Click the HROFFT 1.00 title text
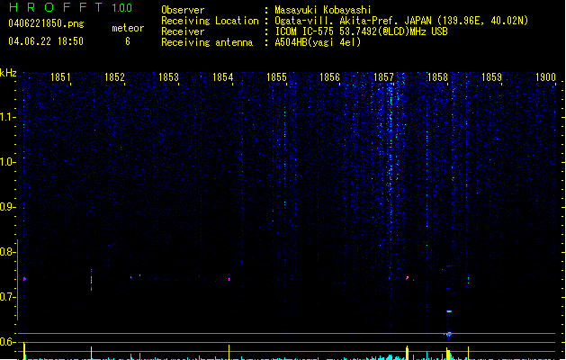This screenshot has height=360, width=566. tap(70, 7)
